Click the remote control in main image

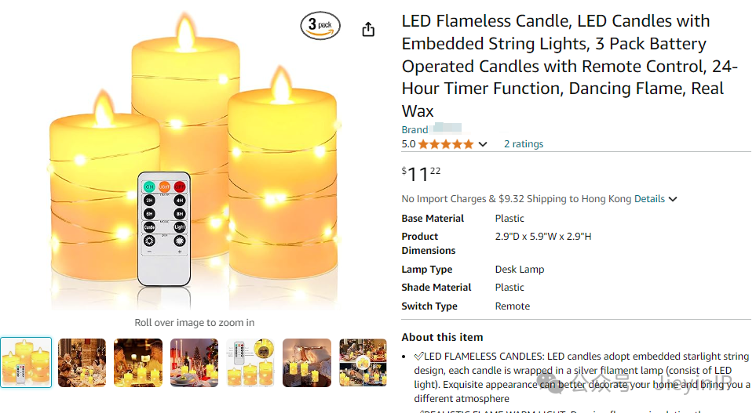(x=164, y=228)
